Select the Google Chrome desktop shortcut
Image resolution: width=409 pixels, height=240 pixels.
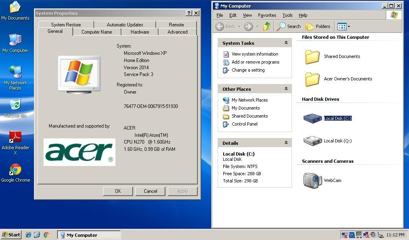[15, 173]
